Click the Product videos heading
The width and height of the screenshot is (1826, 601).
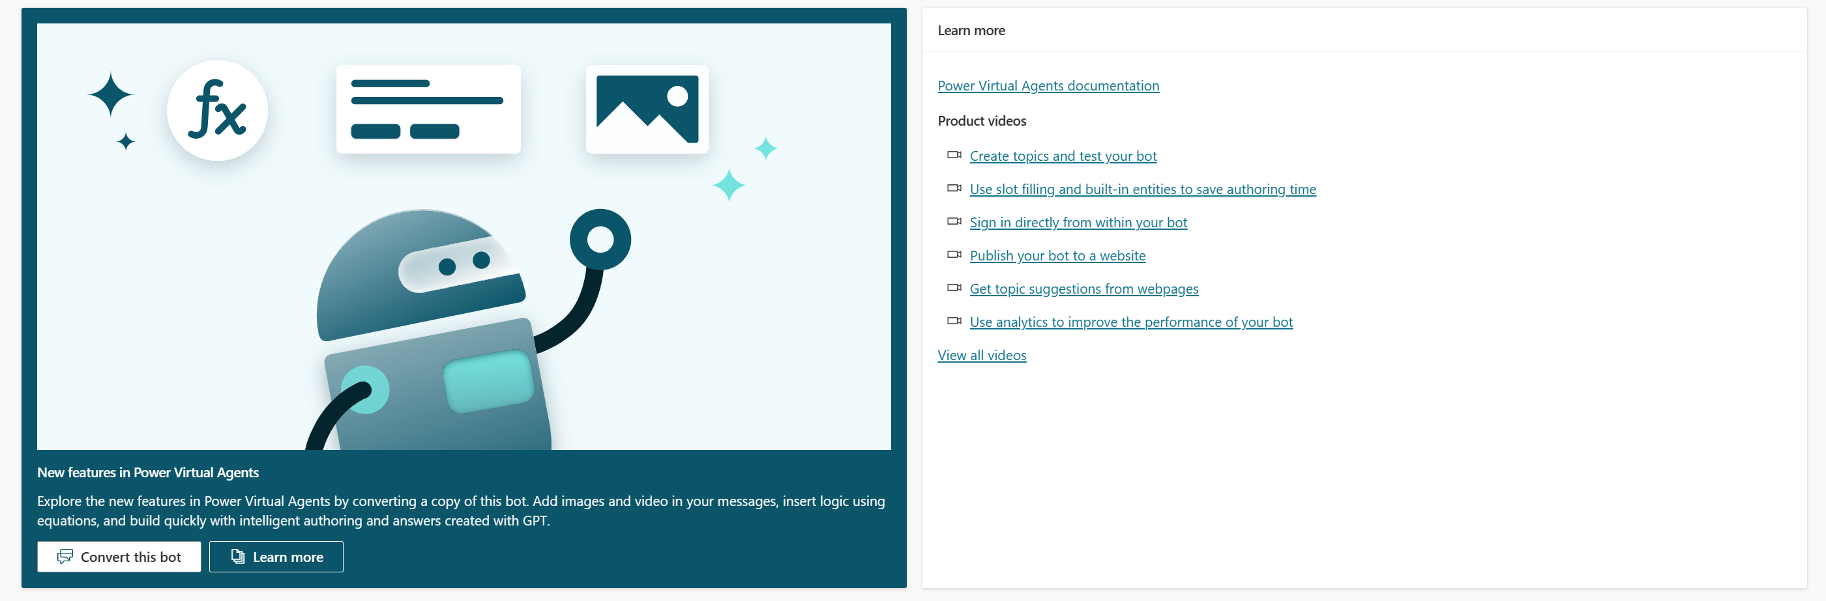tap(981, 121)
